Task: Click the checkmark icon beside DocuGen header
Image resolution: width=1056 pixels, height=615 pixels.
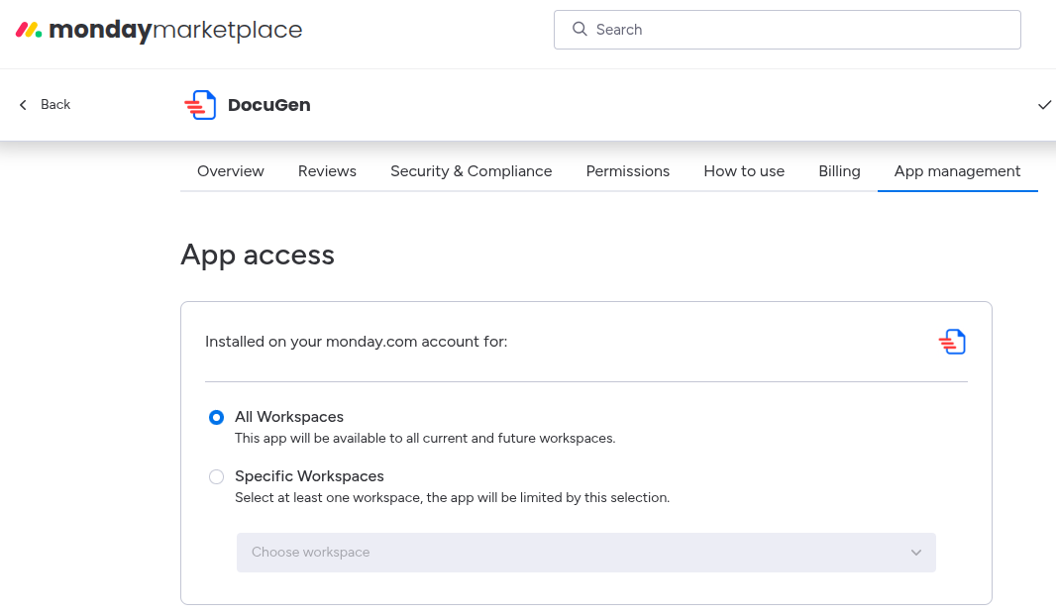Action: click(x=1044, y=105)
